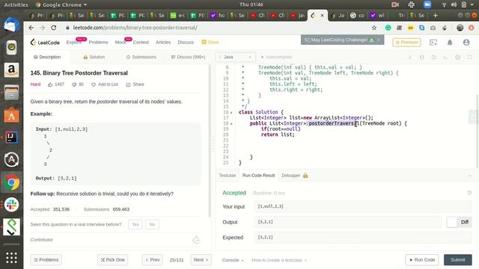
Task: Bookmark this page with star icon
Action: 374,28
